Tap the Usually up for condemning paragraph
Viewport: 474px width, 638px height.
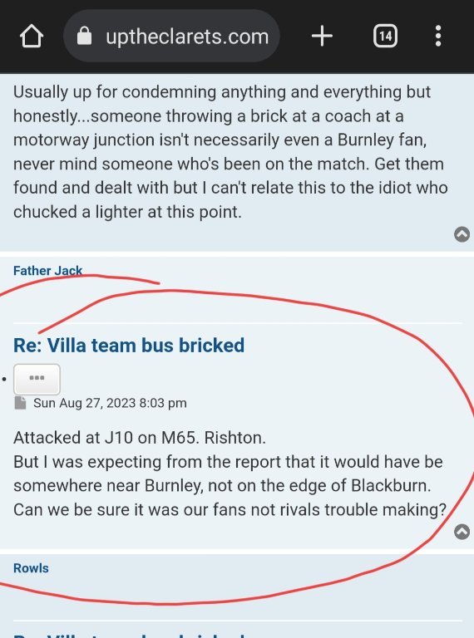coord(230,152)
